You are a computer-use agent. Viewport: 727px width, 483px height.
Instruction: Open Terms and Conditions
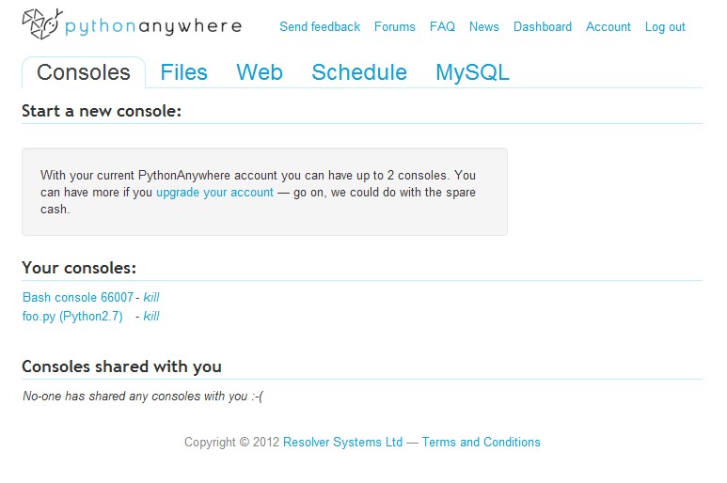pyautogui.click(x=481, y=443)
